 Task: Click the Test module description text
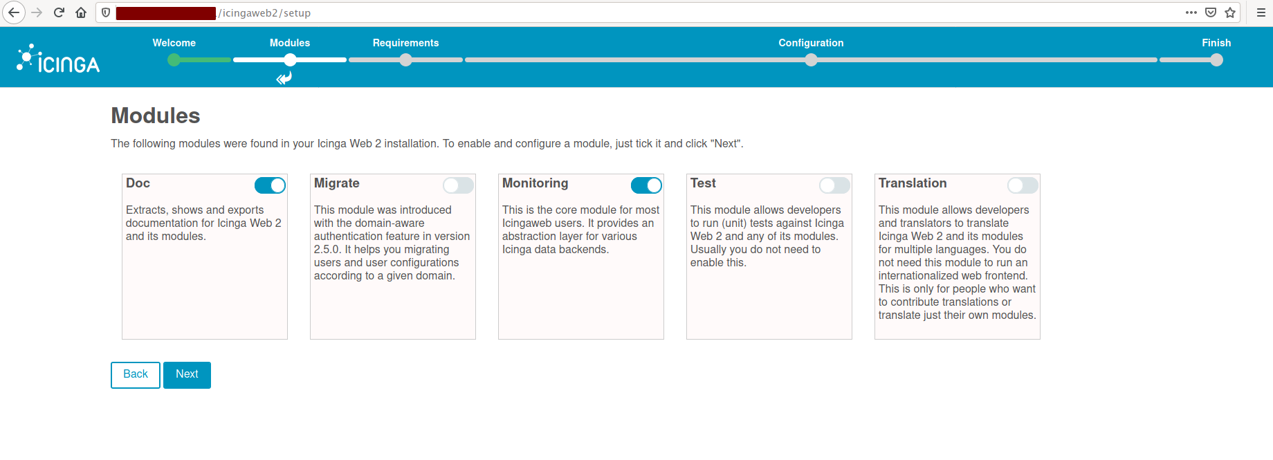tap(767, 236)
